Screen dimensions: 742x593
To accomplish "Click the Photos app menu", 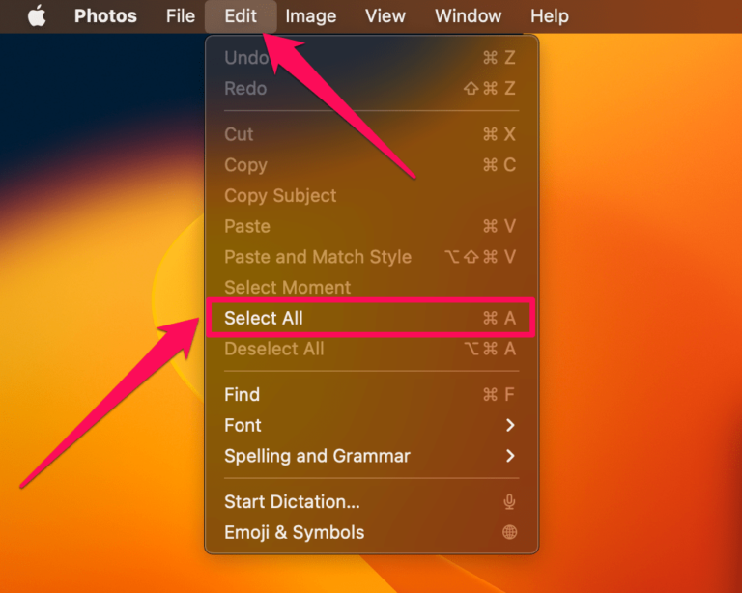I will pyautogui.click(x=105, y=16).
